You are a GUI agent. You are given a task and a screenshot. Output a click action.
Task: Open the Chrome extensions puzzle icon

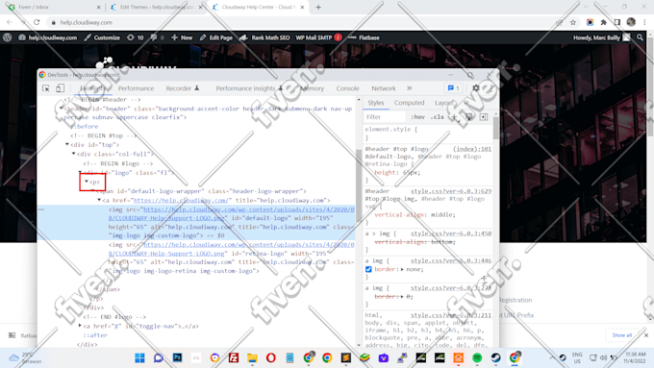604,22
